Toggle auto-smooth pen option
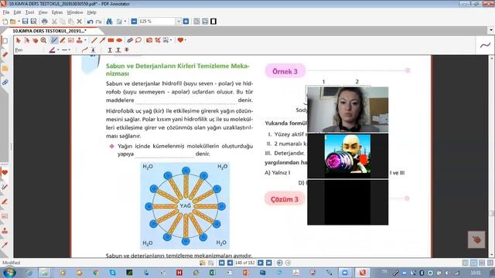The height and width of the screenshot is (278, 495). point(84,49)
